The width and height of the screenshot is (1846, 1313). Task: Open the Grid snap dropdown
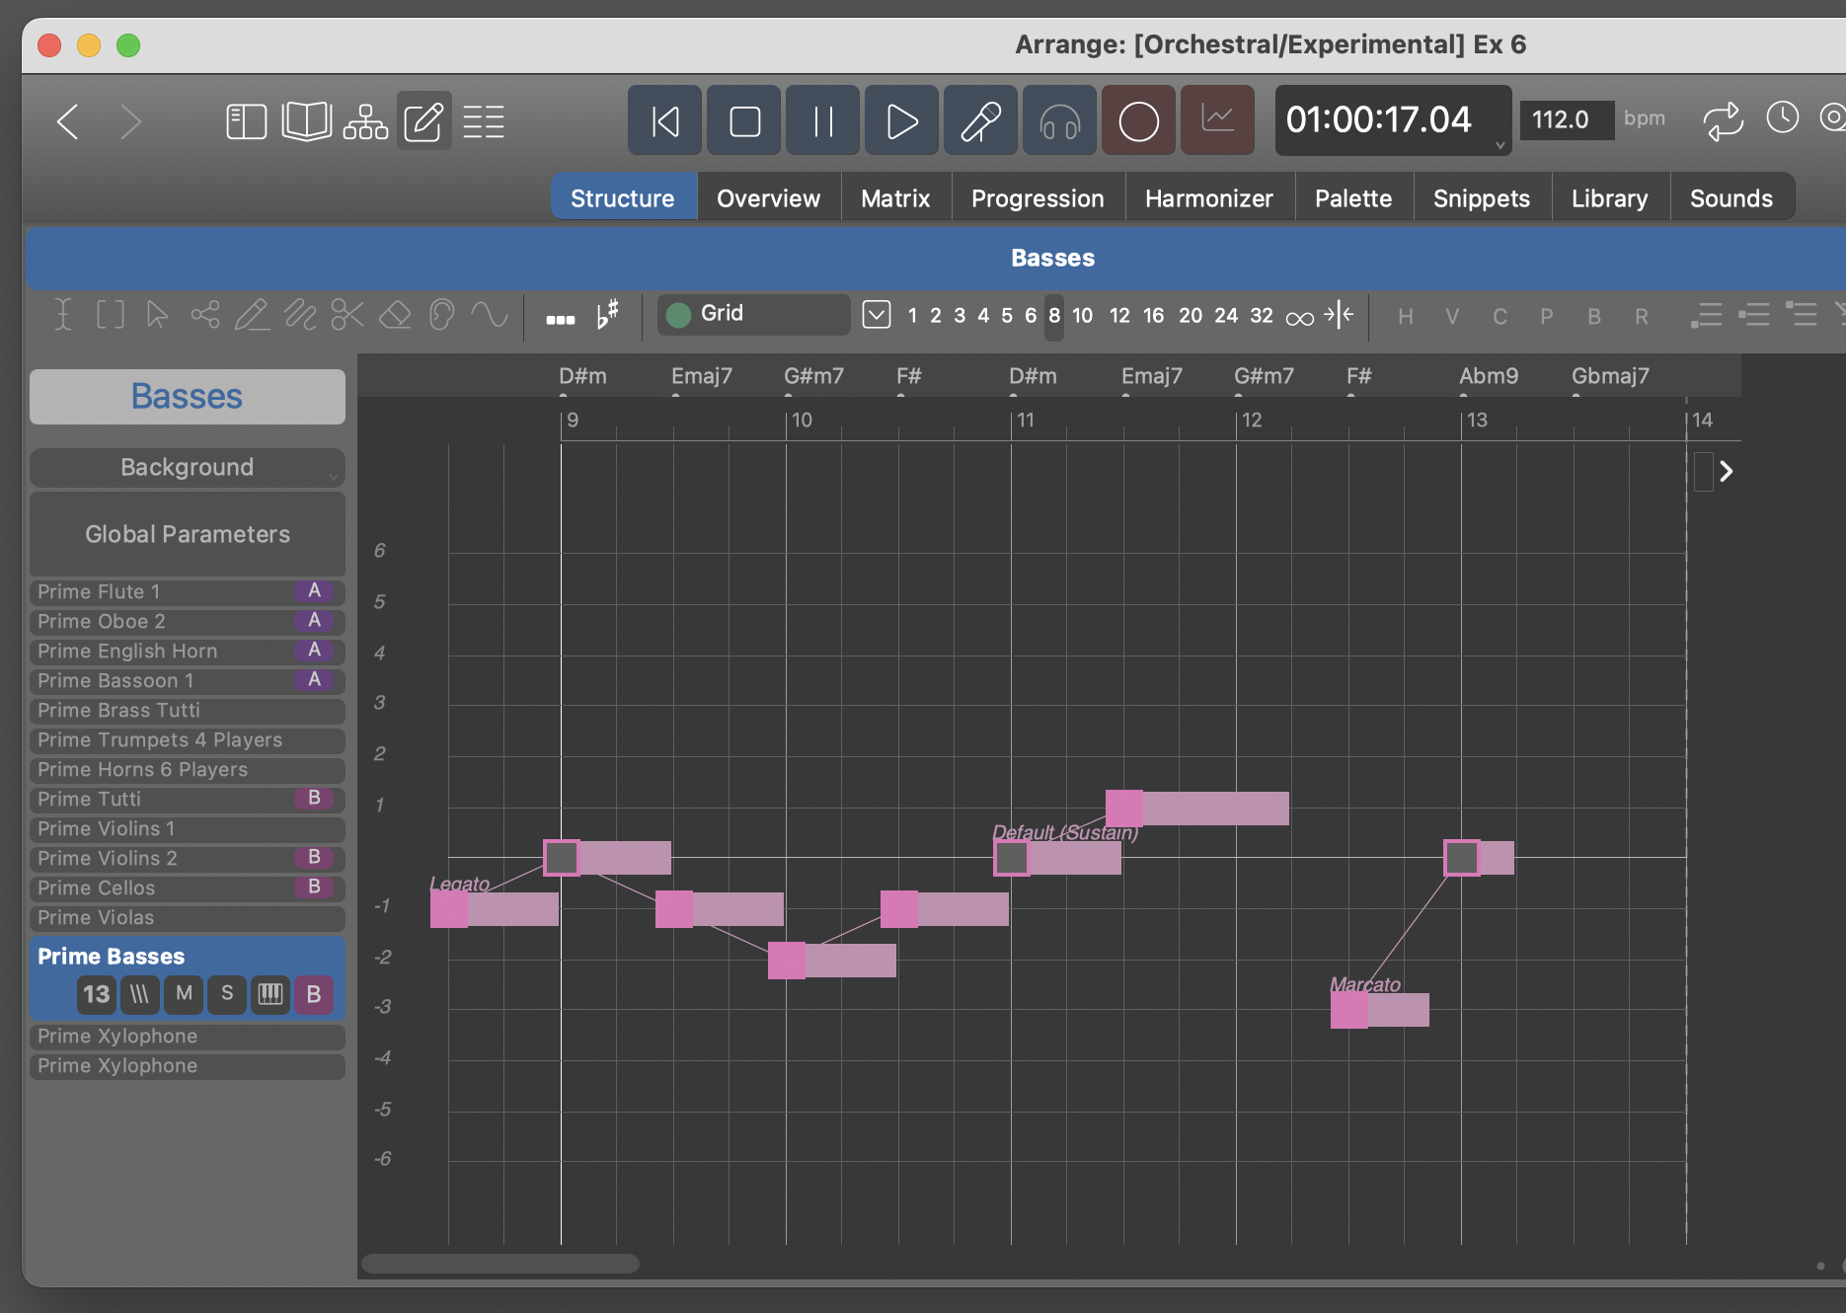(x=753, y=315)
